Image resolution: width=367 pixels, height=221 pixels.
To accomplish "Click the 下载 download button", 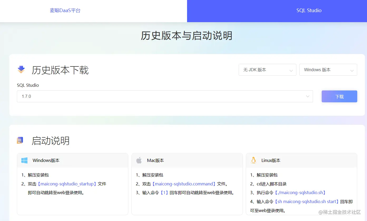I will [339, 97].
